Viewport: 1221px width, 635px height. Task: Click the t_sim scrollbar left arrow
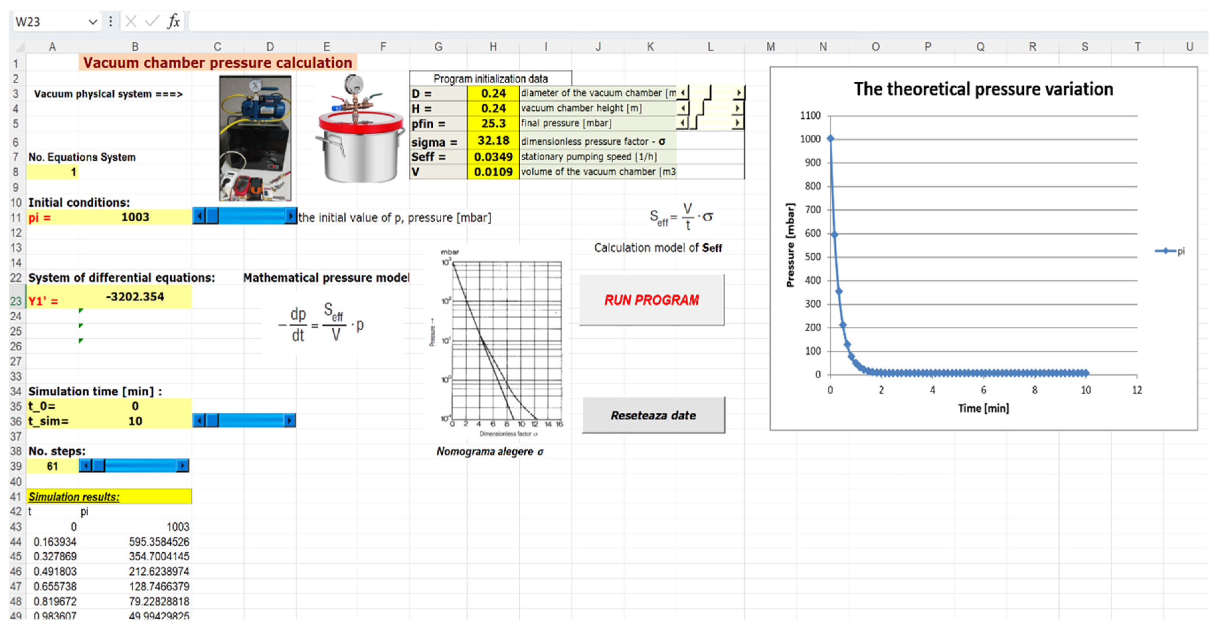[x=199, y=420]
